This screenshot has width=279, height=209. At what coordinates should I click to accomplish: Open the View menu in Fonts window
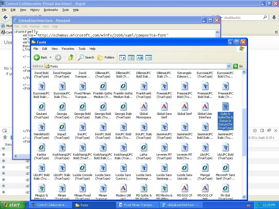[54, 49]
